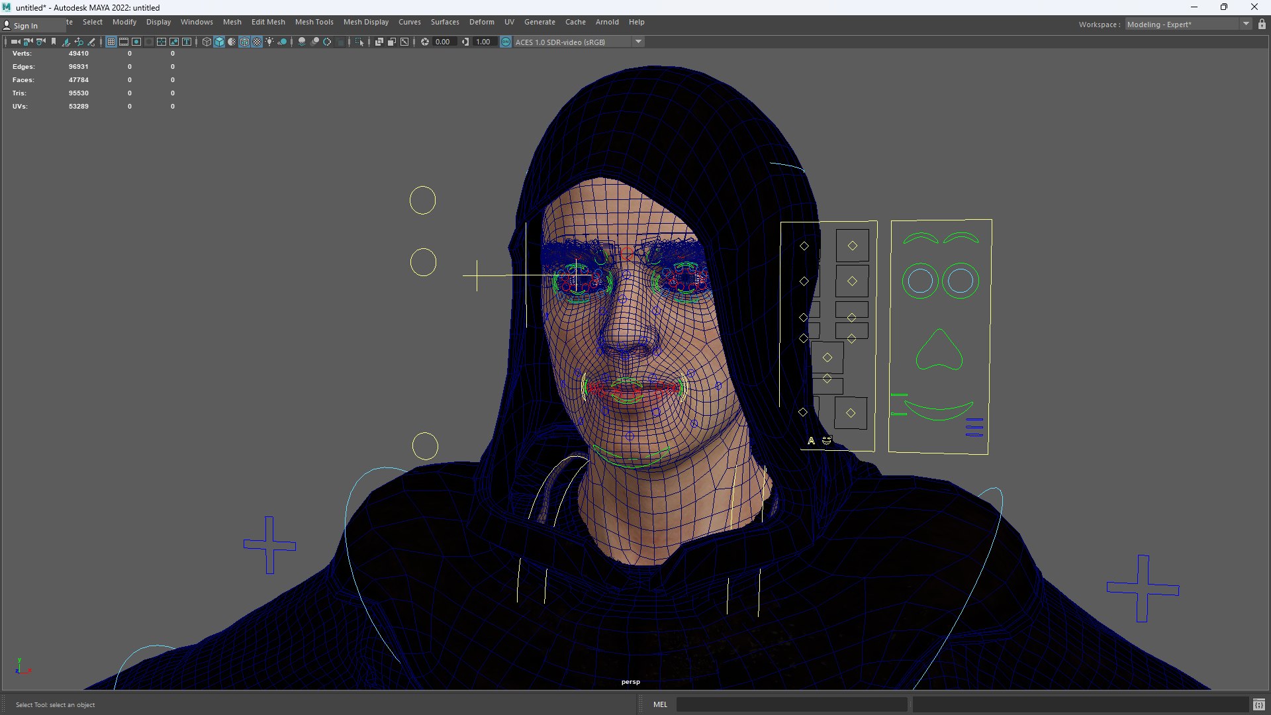Screen dimensions: 1271x715
Task: Open the Workspace Modeling - Expert dropdown
Action: click(x=1188, y=24)
